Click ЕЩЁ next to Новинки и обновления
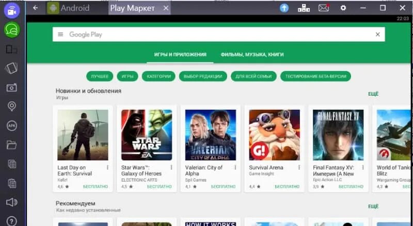Viewport: 413px width, 226px height. click(x=373, y=94)
